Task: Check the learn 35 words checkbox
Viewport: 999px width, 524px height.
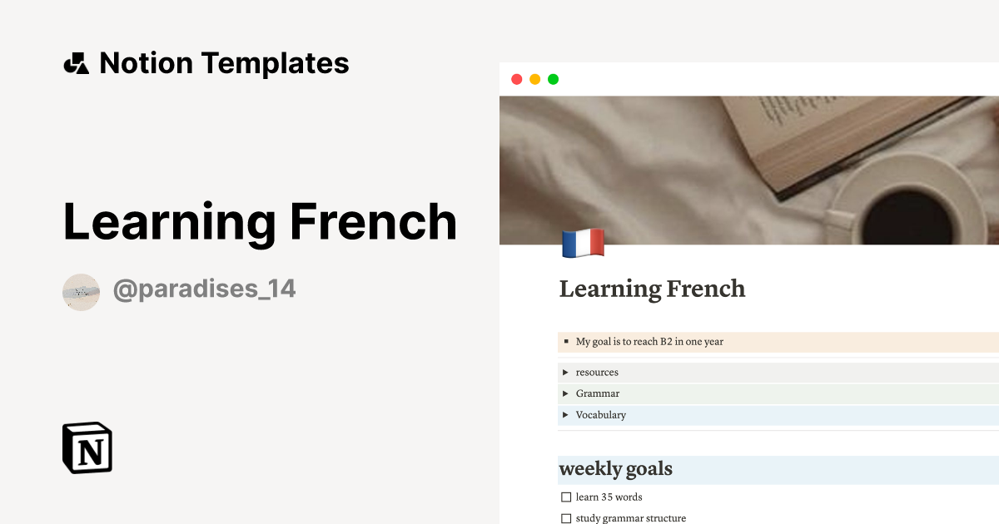Action: (565, 497)
